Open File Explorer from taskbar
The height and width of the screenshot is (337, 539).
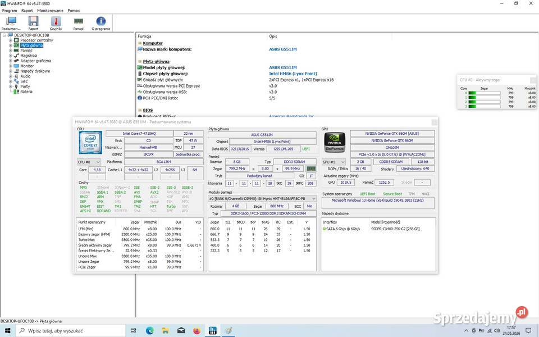click(x=165, y=331)
